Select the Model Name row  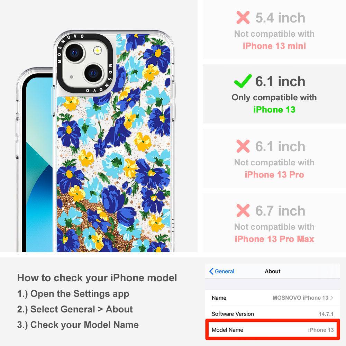tap(273, 330)
